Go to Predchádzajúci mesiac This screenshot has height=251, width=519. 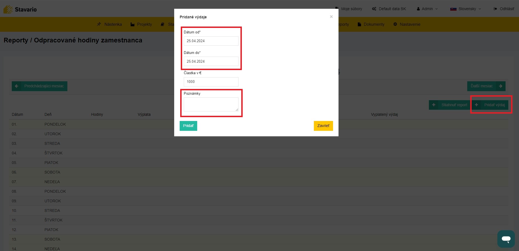point(39,86)
